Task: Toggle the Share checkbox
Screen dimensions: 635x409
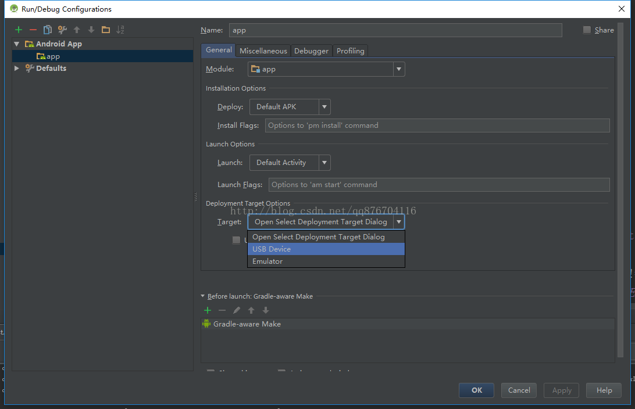Action: (587, 30)
